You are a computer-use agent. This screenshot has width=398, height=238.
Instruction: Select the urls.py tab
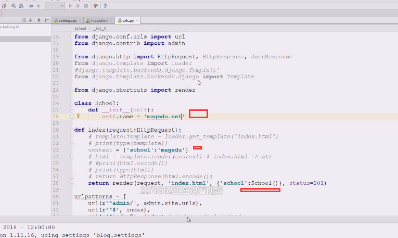point(128,20)
